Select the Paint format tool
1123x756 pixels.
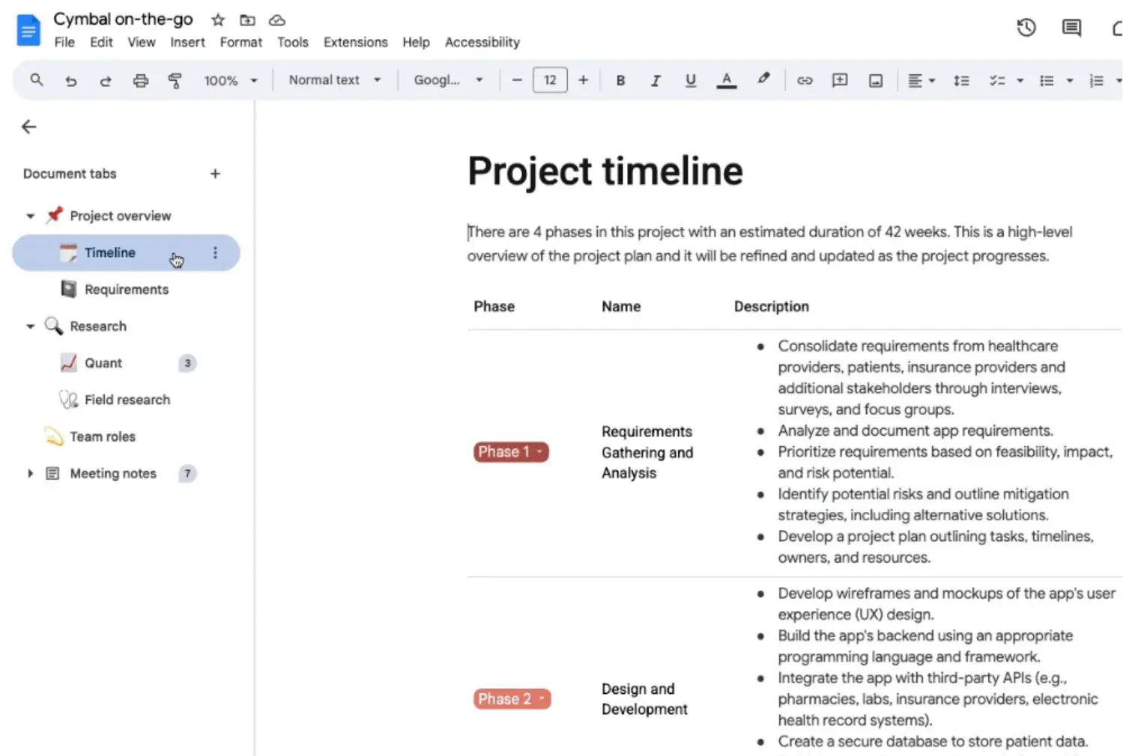175,80
